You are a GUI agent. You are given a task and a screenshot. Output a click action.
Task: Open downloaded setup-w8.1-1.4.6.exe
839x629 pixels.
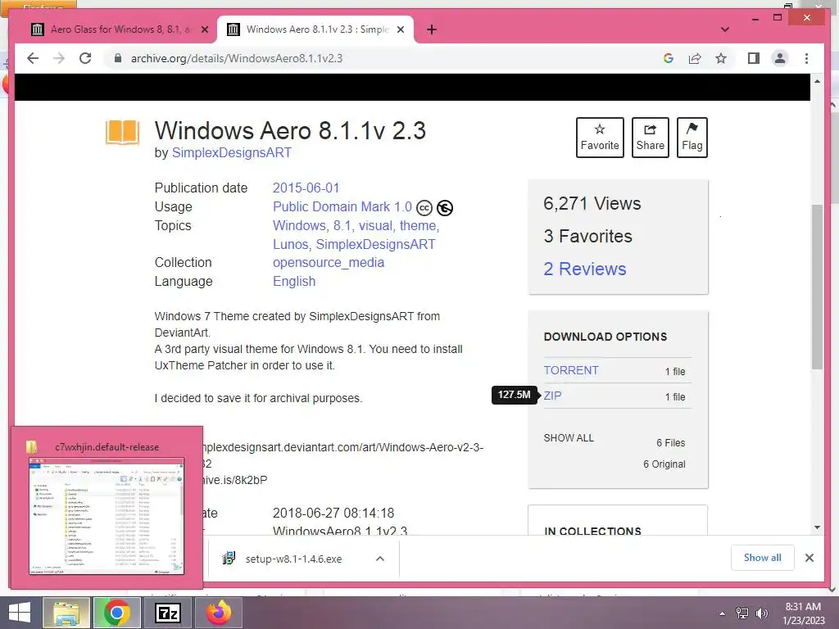point(293,559)
